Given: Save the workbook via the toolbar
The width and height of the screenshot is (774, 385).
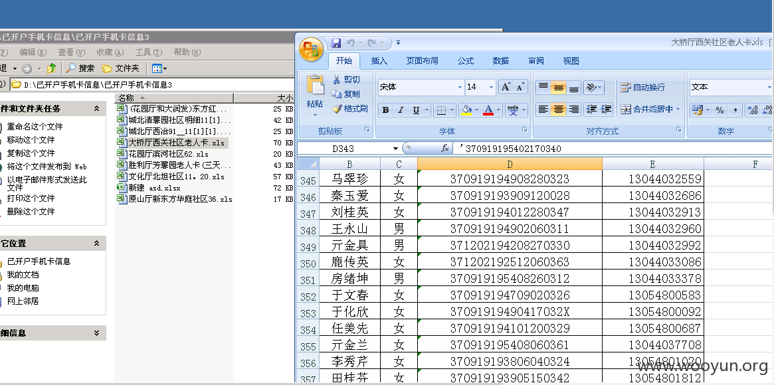Looking at the screenshot, I should tap(336, 43).
